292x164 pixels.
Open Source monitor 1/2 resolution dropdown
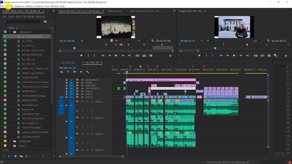(142, 41)
